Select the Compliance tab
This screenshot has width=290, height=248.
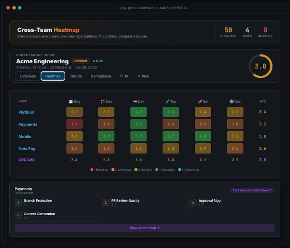101,76
